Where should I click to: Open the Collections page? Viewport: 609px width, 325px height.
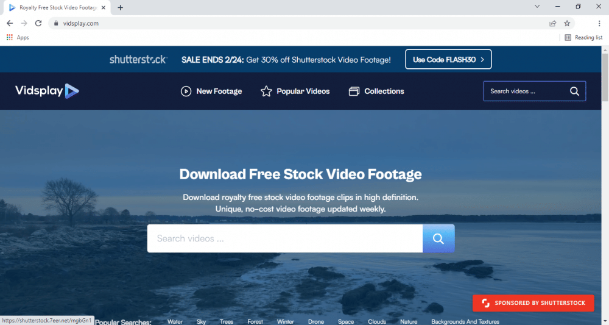376,91
